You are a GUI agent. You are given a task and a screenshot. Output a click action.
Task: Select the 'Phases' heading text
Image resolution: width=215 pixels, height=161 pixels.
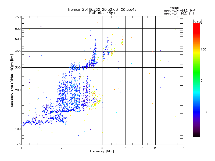click(x=174, y=8)
